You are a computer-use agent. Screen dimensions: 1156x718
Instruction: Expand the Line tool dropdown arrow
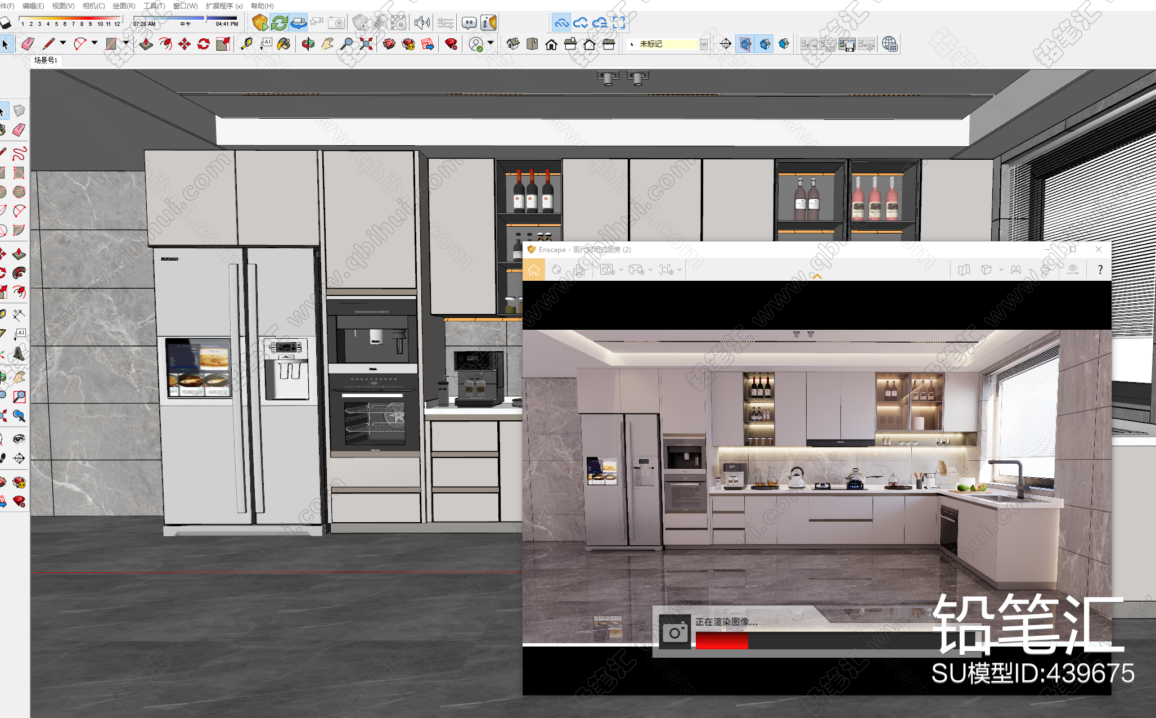[x=63, y=43]
